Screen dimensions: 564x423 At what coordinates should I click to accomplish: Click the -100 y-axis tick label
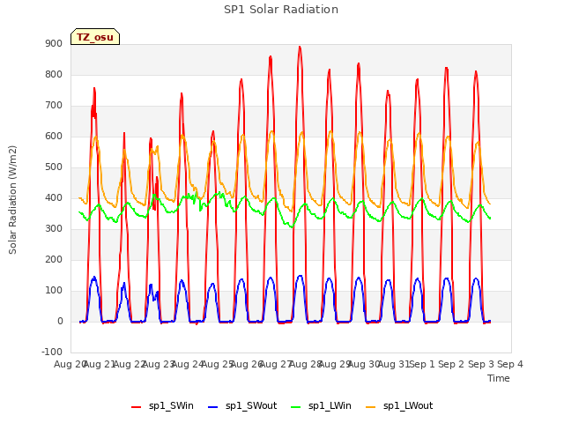click(52, 352)
